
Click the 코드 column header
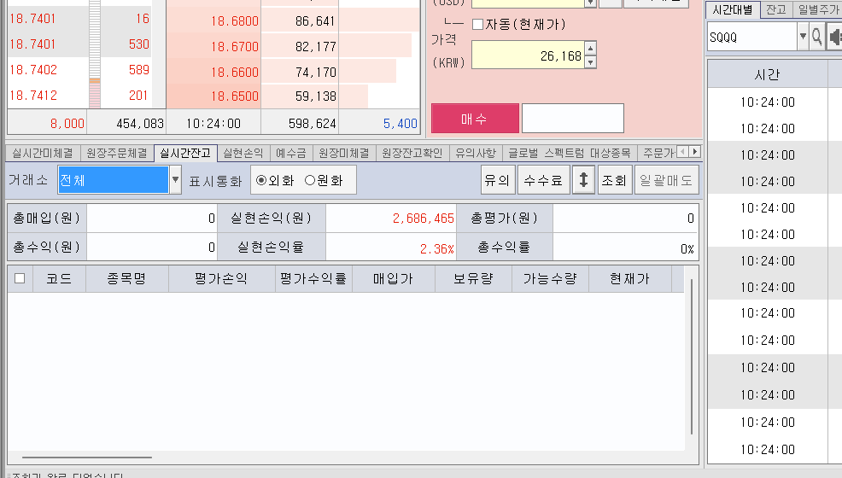coord(59,278)
